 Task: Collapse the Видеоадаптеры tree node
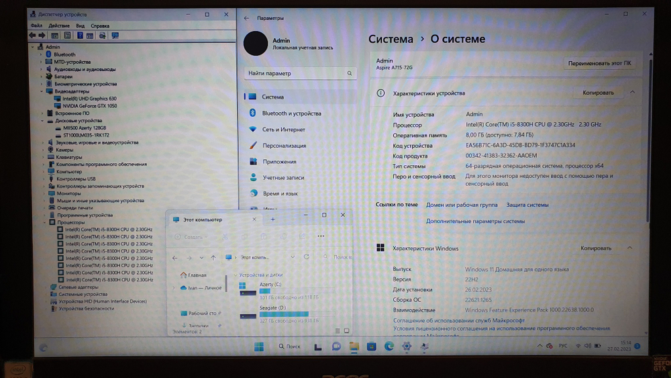pos(41,91)
